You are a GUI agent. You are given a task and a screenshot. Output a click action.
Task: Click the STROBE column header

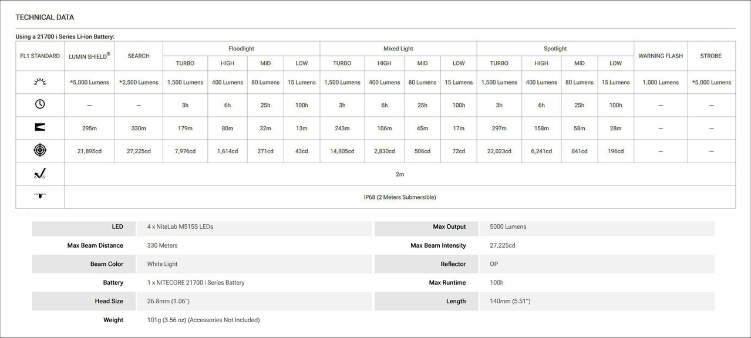click(x=711, y=56)
